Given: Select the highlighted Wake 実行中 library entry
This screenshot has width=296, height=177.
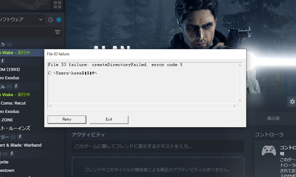Looking at the screenshot, I should click(x=22, y=52).
